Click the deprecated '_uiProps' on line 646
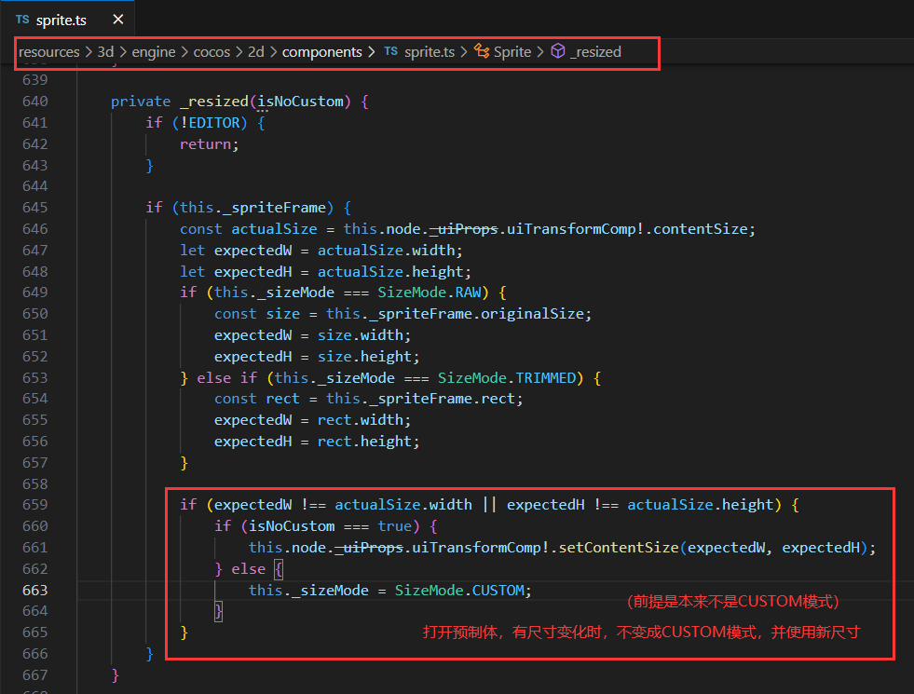 click(x=463, y=229)
